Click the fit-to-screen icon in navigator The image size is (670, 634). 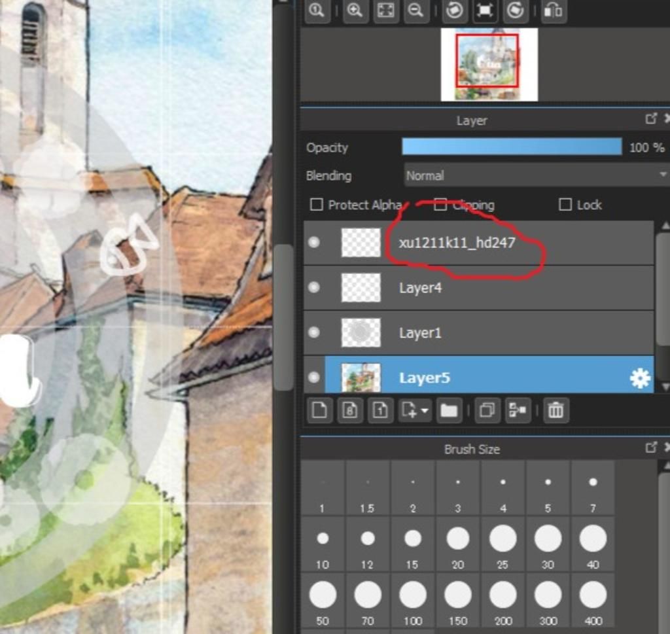tap(385, 10)
